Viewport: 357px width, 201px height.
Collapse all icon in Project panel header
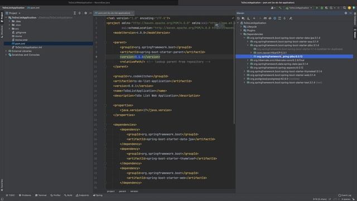pos(79,13)
